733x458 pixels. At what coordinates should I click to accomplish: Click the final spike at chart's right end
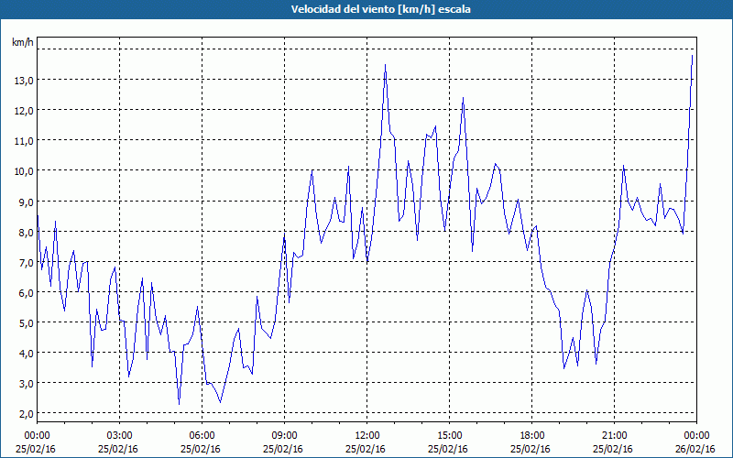click(692, 56)
